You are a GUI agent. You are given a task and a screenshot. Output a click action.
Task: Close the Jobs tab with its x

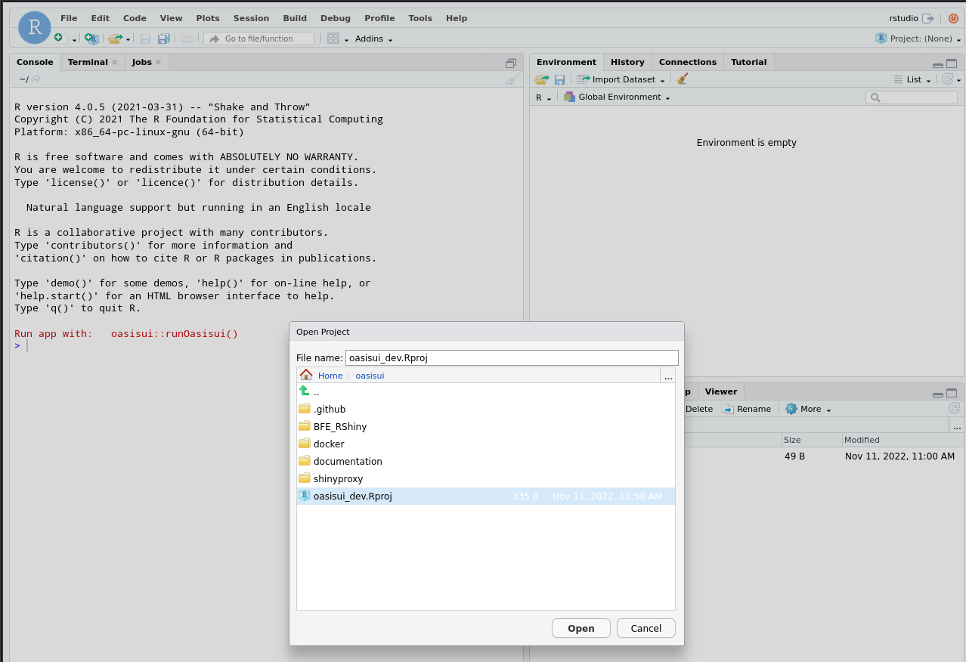tap(158, 63)
